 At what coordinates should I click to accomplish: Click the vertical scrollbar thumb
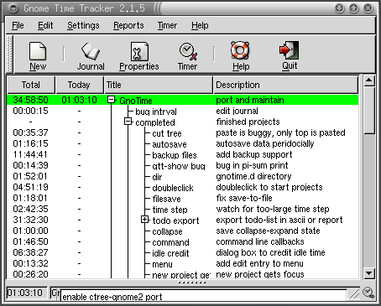coord(369,111)
